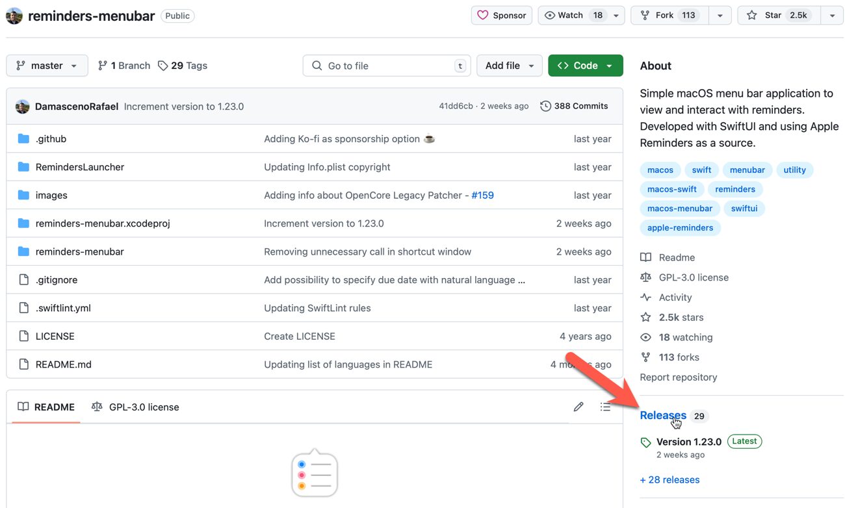Select the menubar topic tag
The width and height of the screenshot is (845, 508).
coord(747,170)
